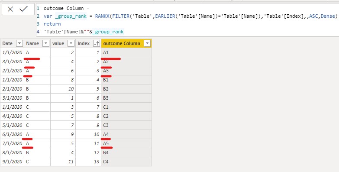
Task: Click the FILTER function in the formula
Action: coord(120,16)
